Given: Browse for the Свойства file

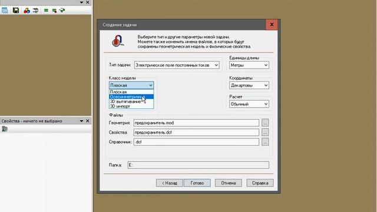Looking at the screenshot, I should coord(265,132).
